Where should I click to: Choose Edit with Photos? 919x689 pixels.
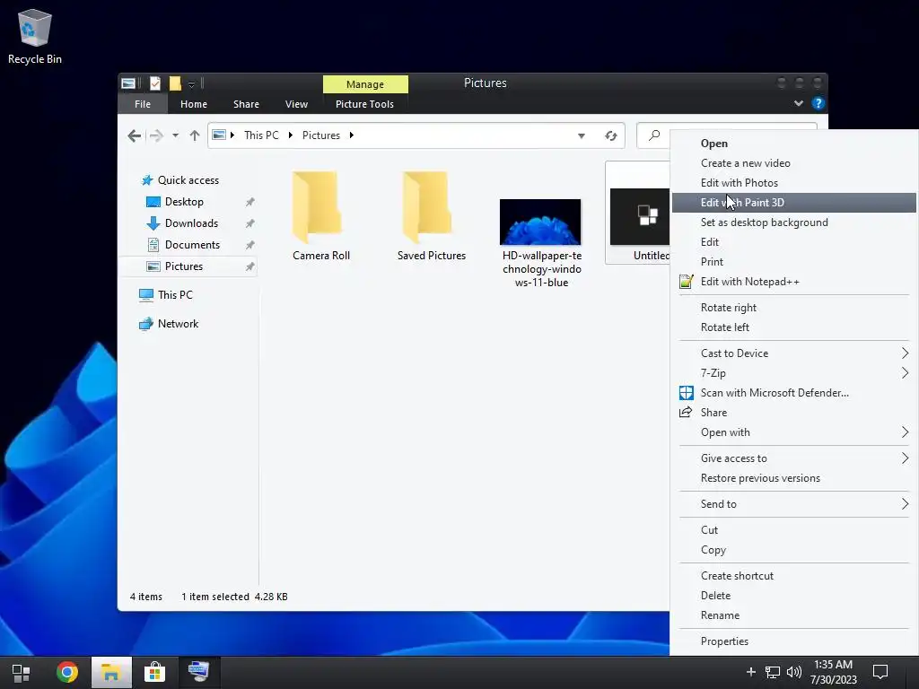[793, 183]
